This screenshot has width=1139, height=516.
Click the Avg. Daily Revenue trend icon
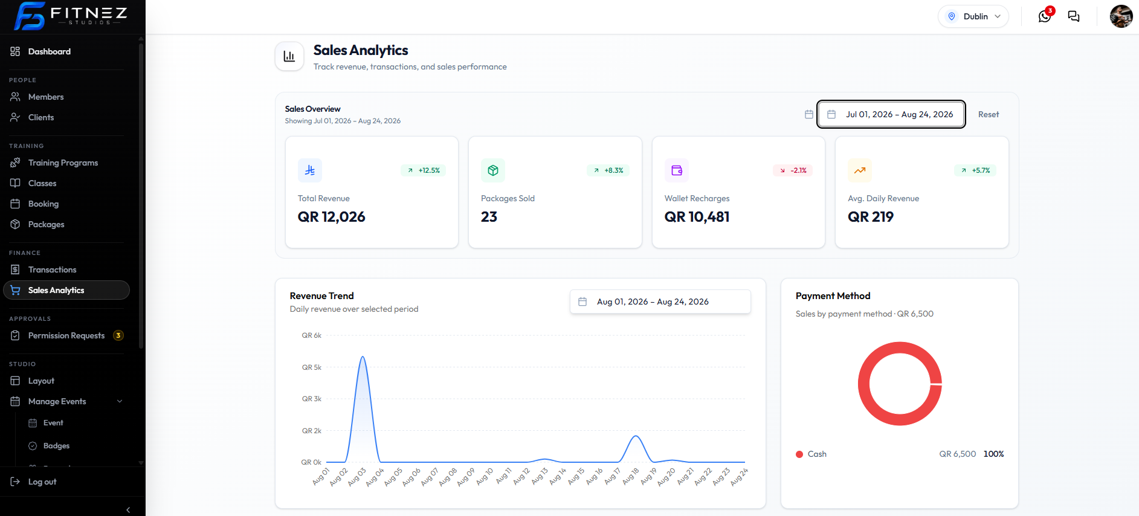point(860,170)
